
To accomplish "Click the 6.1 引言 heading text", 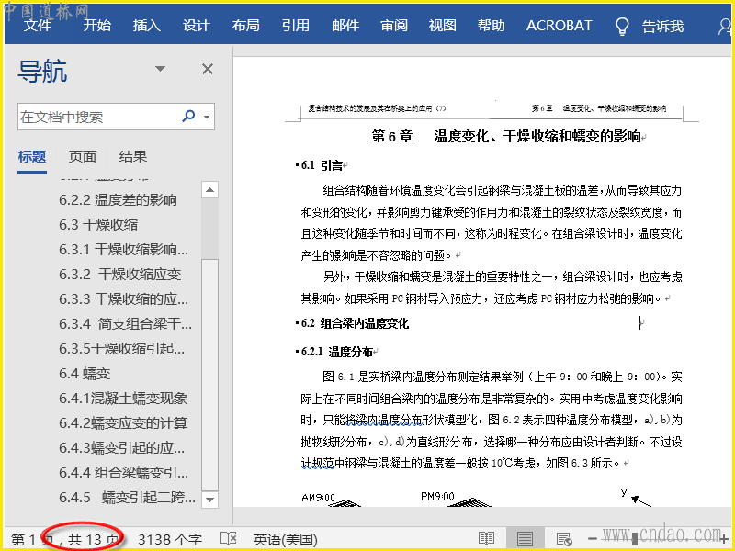I will [x=322, y=165].
